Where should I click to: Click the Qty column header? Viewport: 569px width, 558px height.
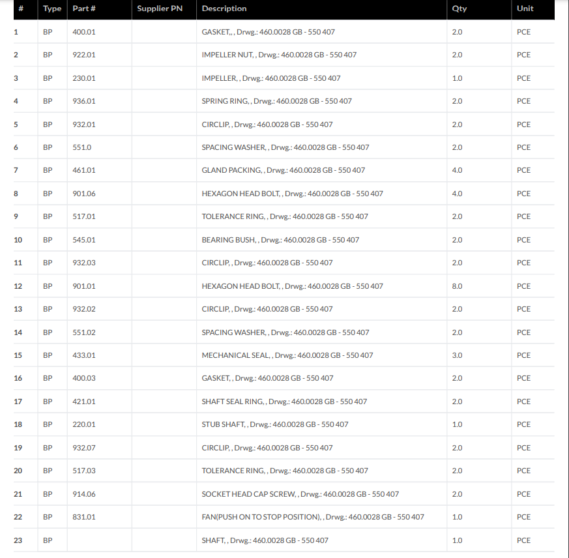point(459,9)
